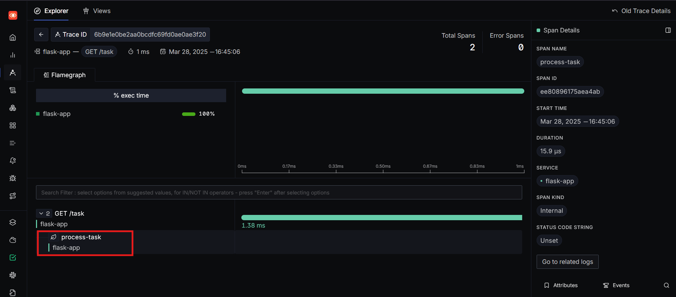Click the % exec time header
The image size is (676, 297).
(131, 95)
